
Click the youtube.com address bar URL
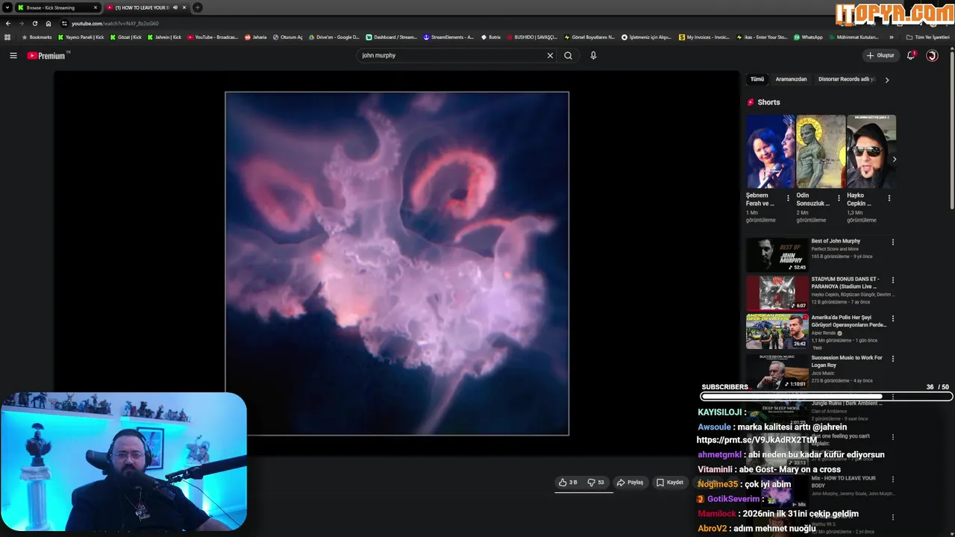115,23
